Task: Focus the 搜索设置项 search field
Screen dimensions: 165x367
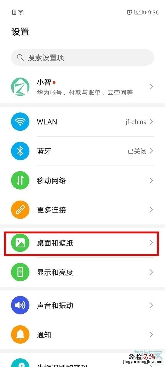Action: [x=82, y=58]
